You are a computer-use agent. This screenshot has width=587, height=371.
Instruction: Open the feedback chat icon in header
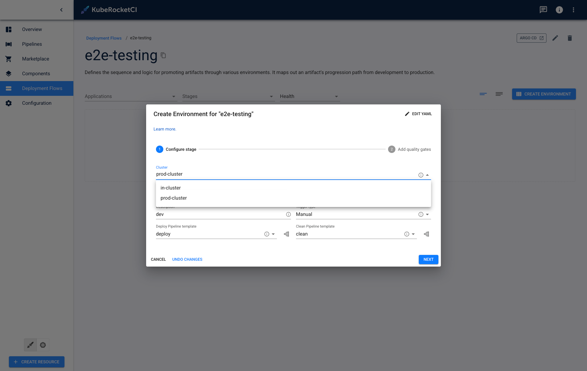click(x=543, y=10)
